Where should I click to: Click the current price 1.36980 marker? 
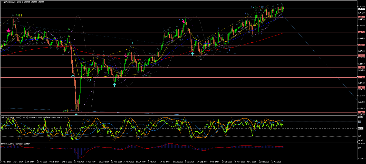pos(361,9)
